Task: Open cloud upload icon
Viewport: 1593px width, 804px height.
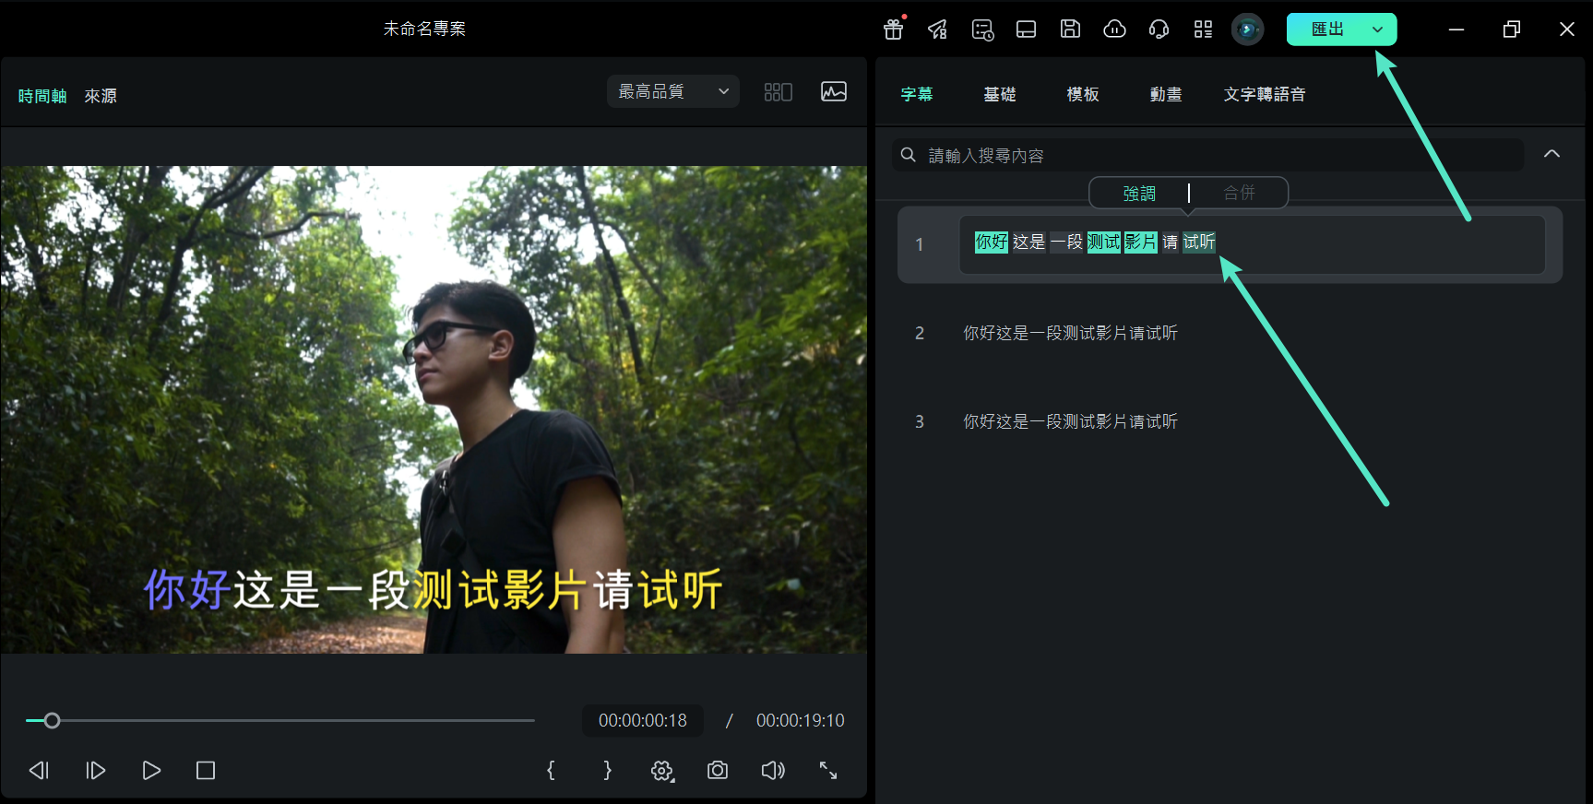Action: [1114, 30]
